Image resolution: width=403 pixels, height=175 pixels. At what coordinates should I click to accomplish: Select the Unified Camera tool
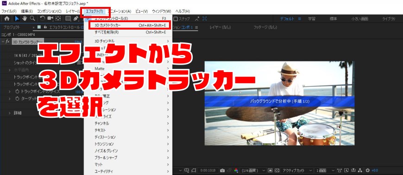coord(50,18)
